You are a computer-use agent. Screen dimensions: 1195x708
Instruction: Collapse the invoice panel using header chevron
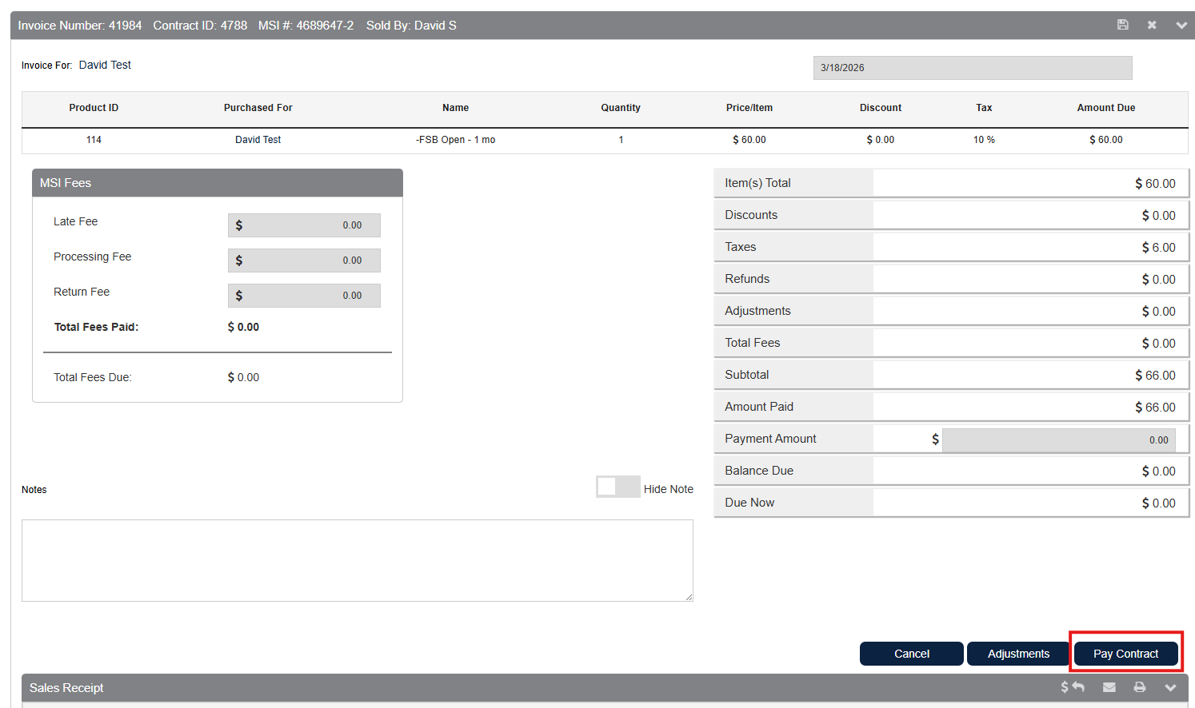pyautogui.click(x=1181, y=26)
